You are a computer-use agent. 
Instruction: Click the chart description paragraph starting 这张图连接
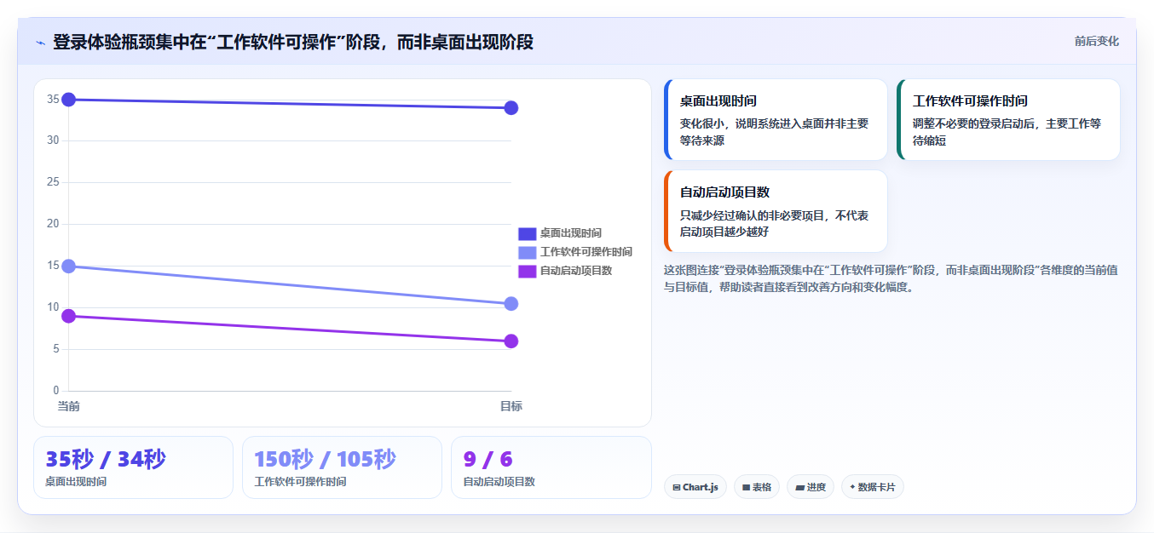point(891,278)
